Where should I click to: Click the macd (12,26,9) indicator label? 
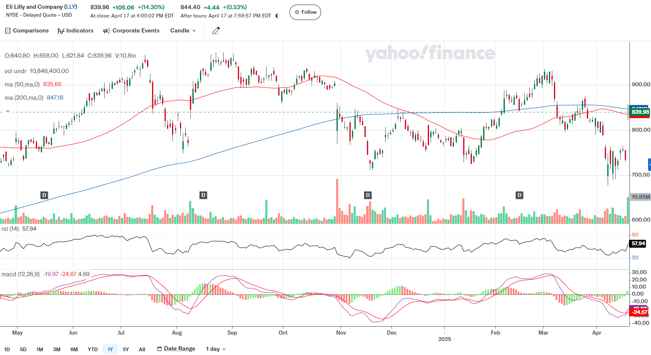(20, 274)
